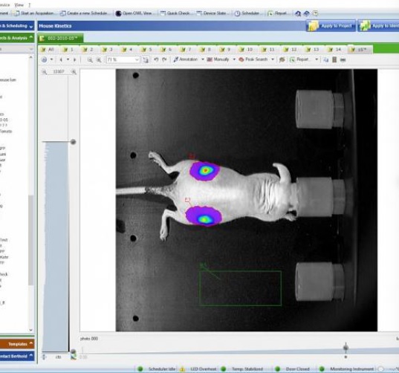
Task: Open the Scheduler from top toolbar
Action: point(247,13)
